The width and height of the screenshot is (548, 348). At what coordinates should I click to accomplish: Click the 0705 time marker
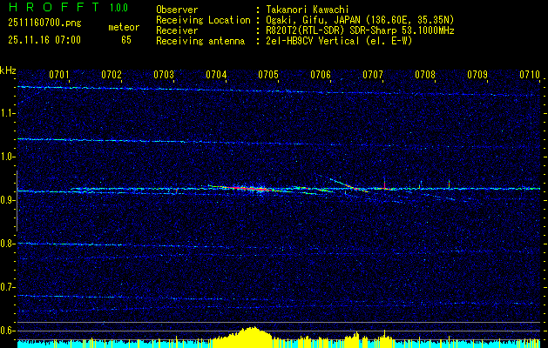(268, 75)
